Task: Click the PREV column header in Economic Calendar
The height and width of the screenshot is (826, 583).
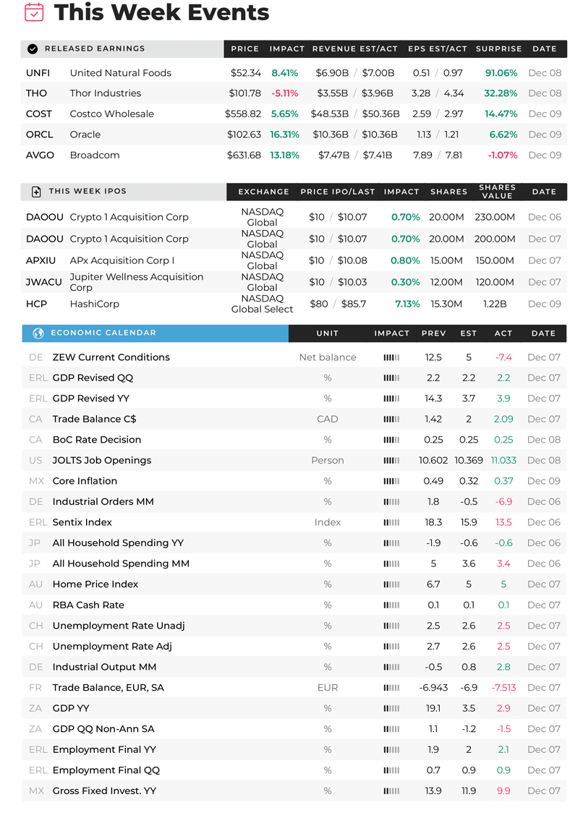Action: (433, 333)
